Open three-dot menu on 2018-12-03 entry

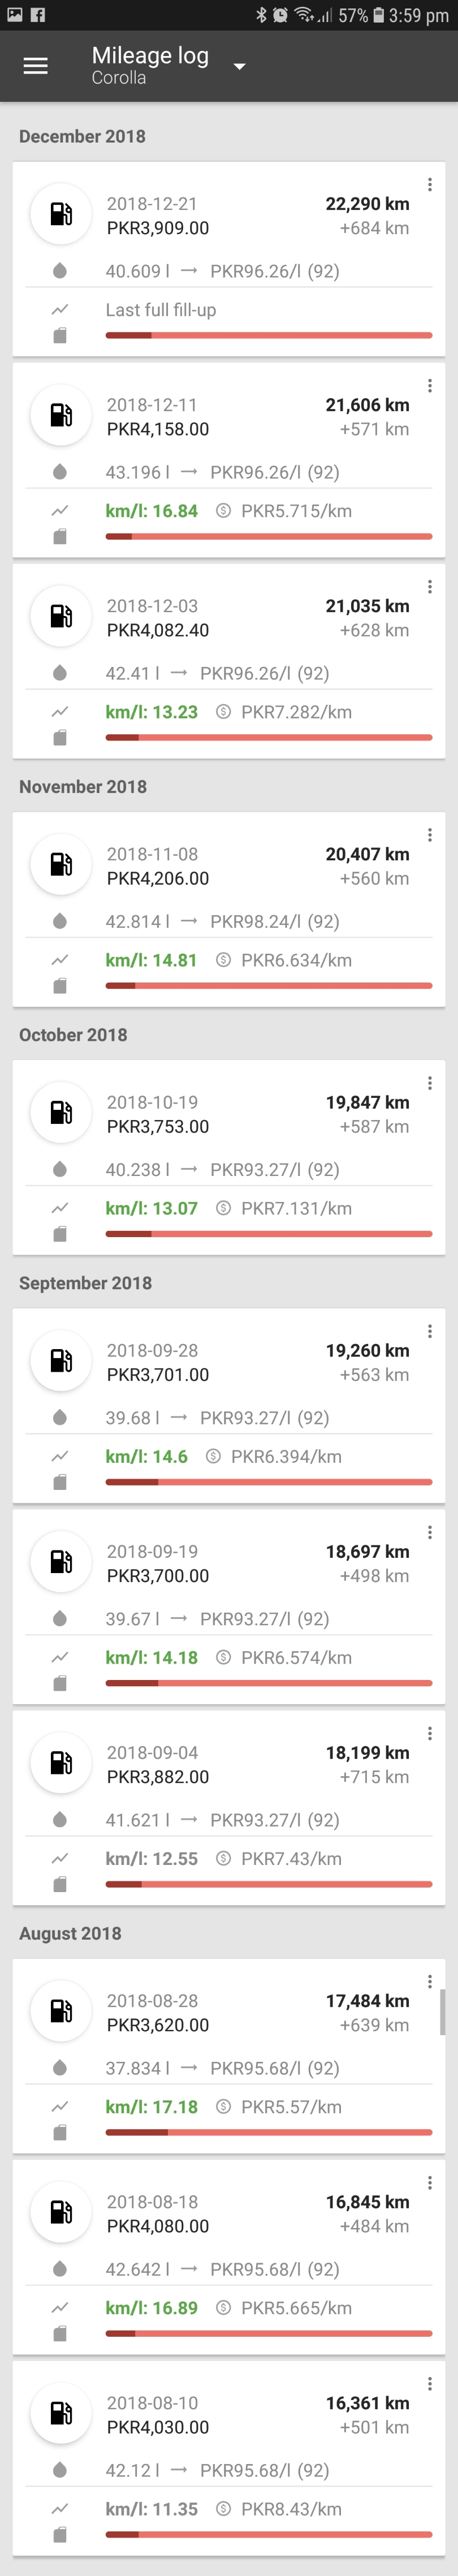pos(430,587)
